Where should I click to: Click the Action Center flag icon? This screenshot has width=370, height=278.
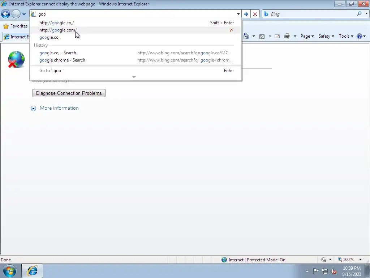coord(316,271)
